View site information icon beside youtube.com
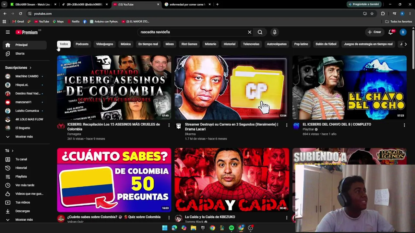 [30, 14]
